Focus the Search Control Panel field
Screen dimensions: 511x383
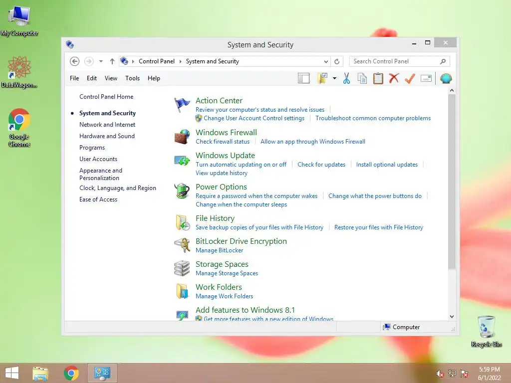pos(399,61)
